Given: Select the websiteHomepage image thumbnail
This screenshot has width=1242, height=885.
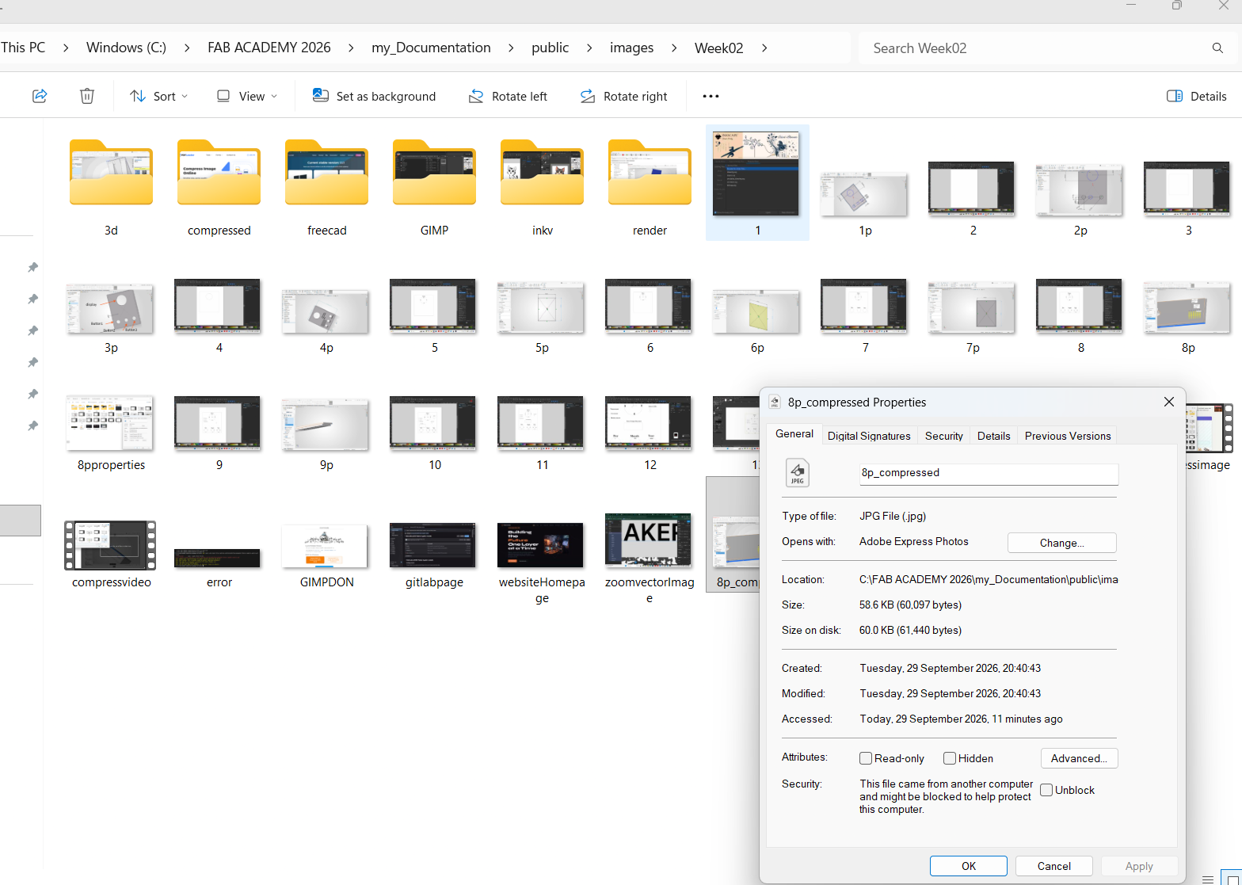Looking at the screenshot, I should coord(540,545).
